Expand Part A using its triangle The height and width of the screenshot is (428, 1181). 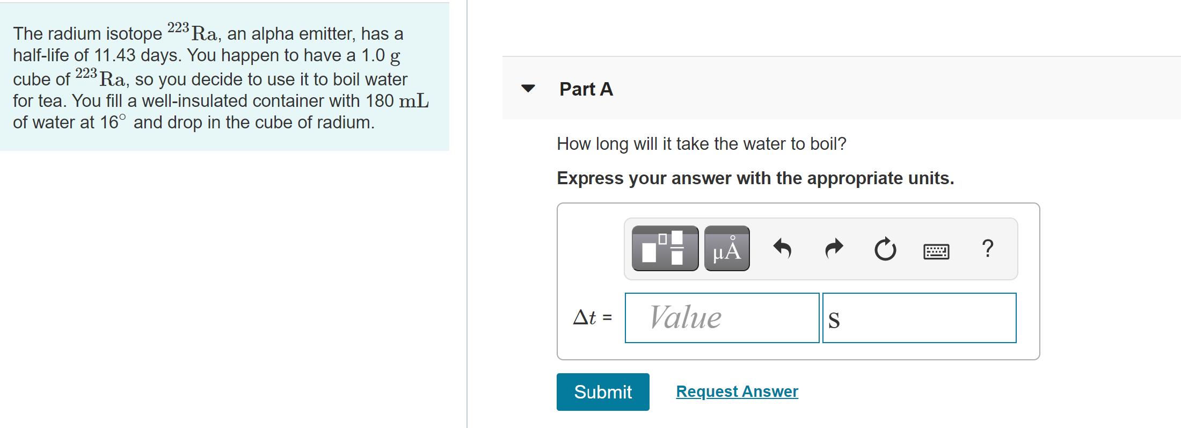click(528, 89)
